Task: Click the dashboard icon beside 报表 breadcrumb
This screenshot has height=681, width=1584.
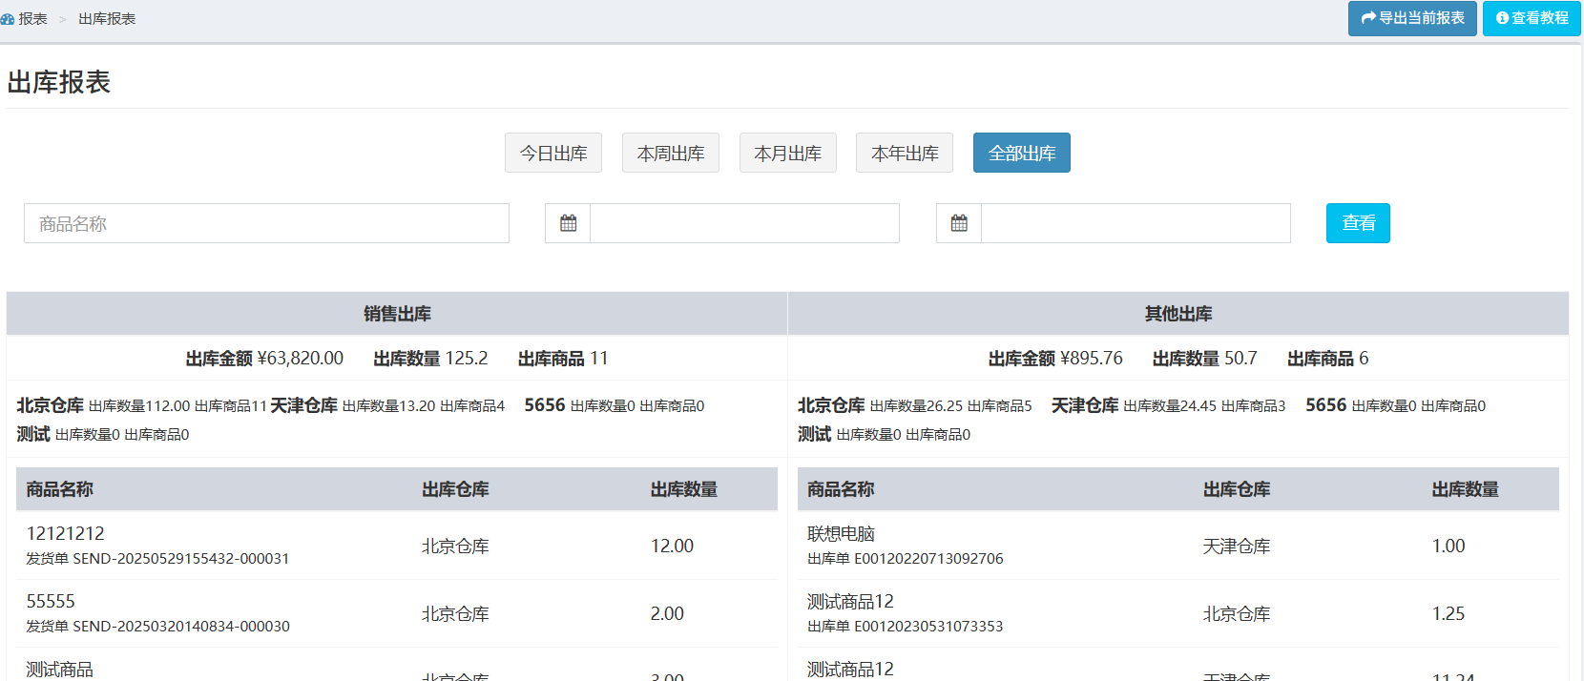Action: [x=8, y=19]
